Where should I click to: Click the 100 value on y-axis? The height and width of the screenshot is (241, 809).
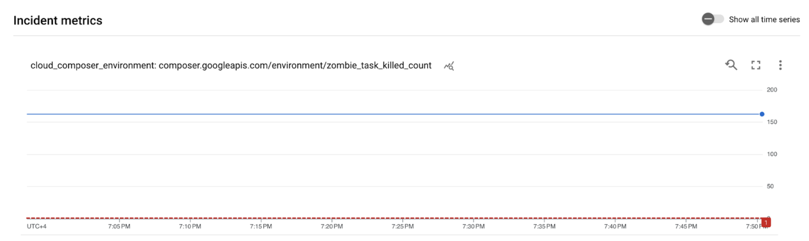[x=772, y=154]
